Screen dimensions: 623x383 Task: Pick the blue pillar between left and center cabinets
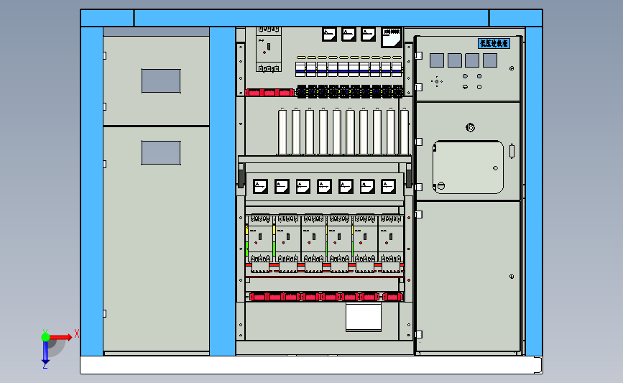pos(222,191)
